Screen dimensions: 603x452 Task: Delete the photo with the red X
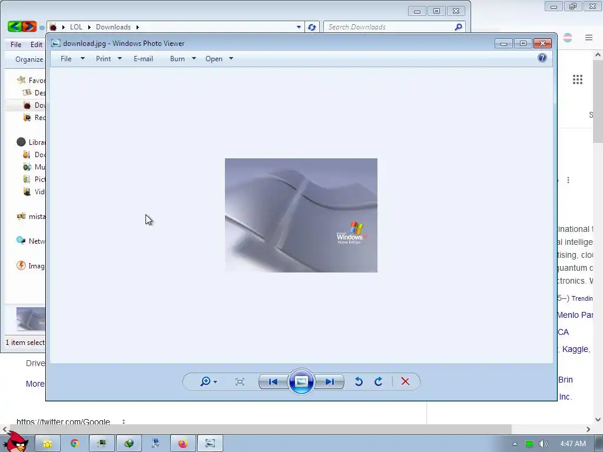click(x=405, y=381)
